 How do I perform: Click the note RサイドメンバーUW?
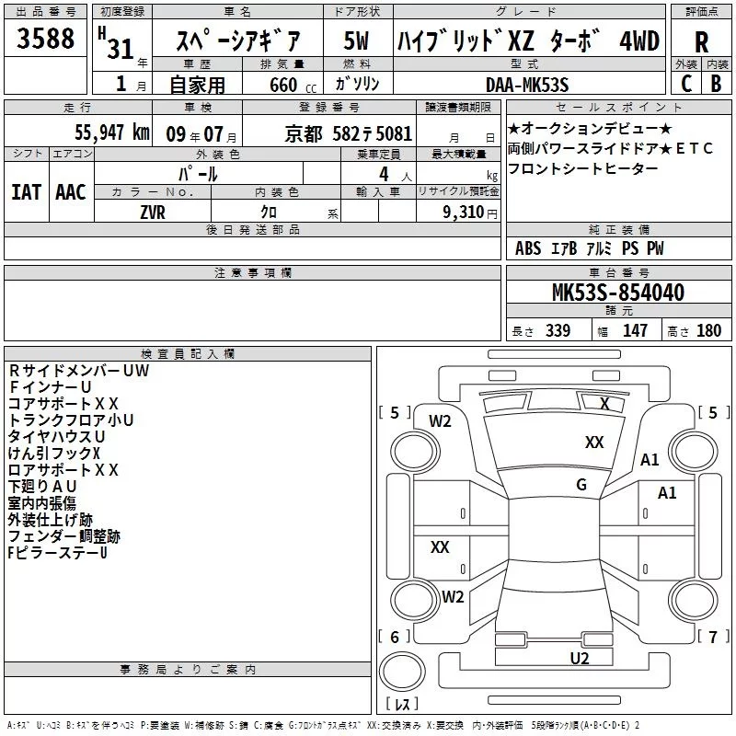(79, 371)
